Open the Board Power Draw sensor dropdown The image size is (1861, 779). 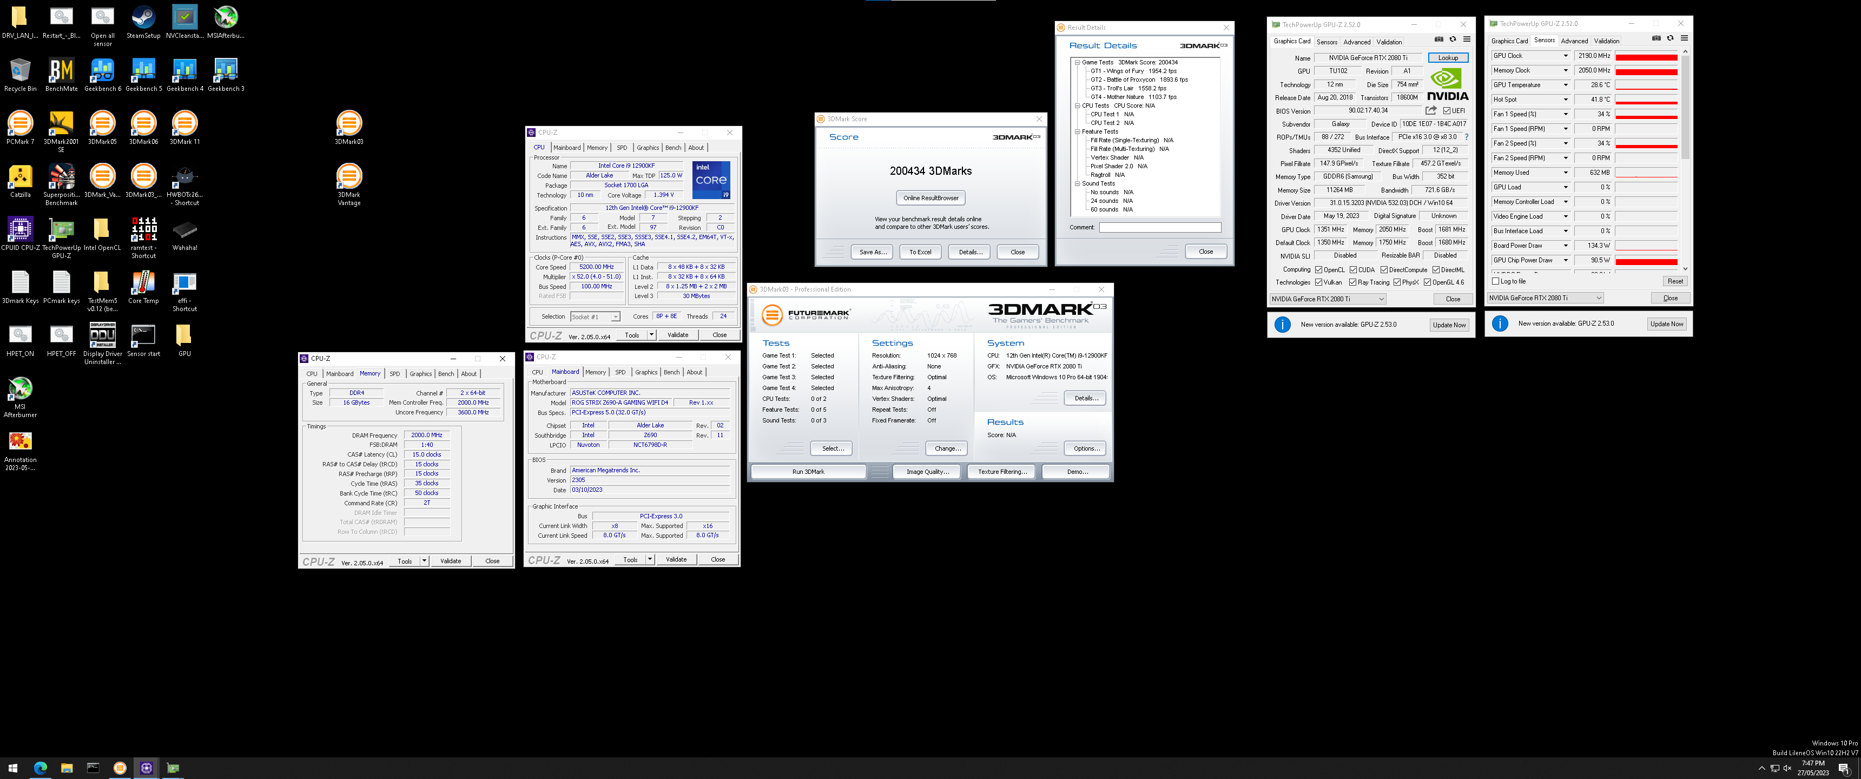click(1566, 246)
